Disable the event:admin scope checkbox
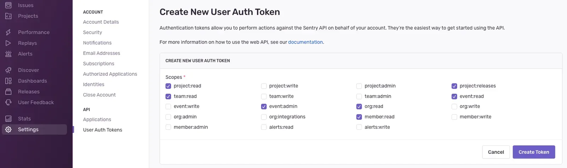567x168 pixels. point(264,106)
